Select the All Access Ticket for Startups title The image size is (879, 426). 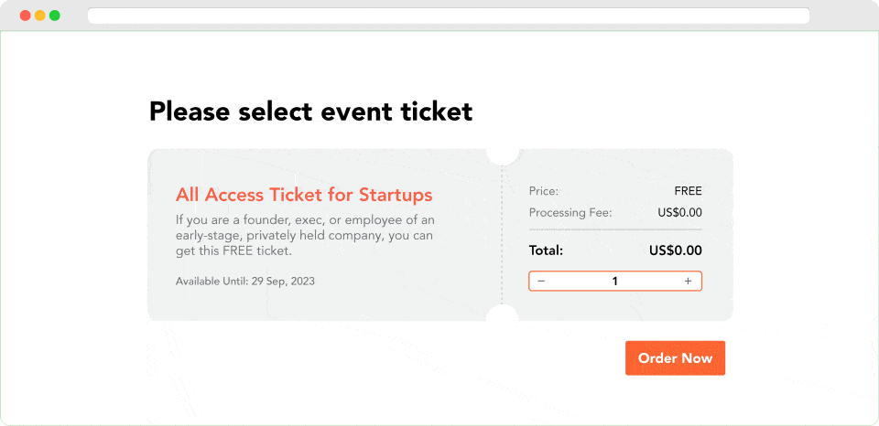click(304, 195)
